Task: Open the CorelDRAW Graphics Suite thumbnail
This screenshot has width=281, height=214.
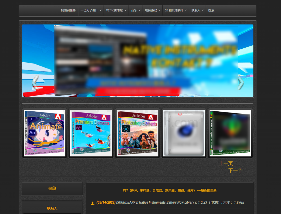Action: 231,133
